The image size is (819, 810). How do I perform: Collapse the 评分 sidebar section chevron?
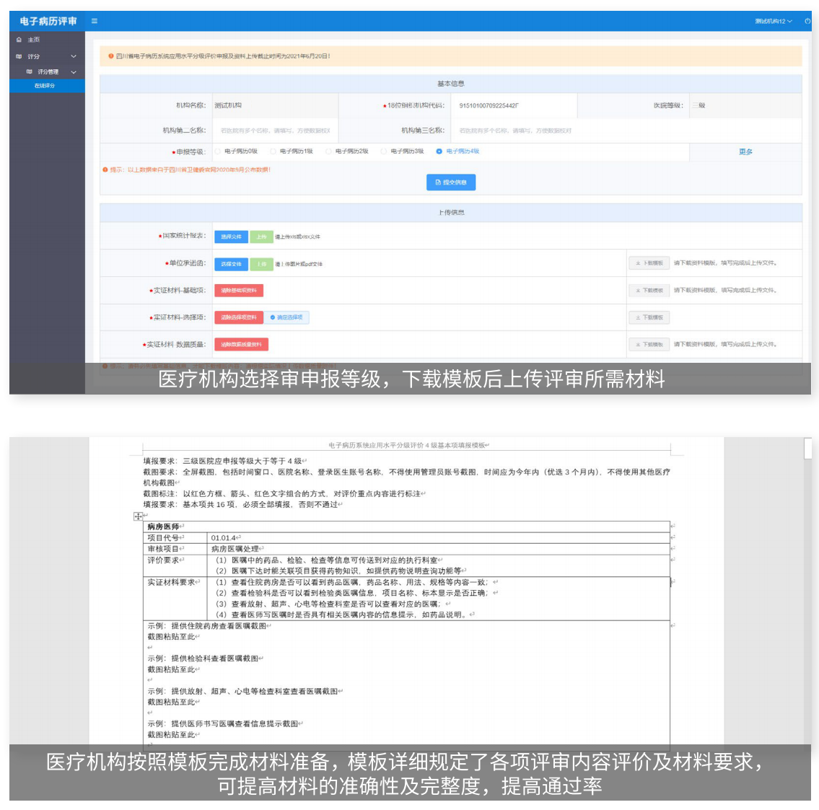pos(74,56)
